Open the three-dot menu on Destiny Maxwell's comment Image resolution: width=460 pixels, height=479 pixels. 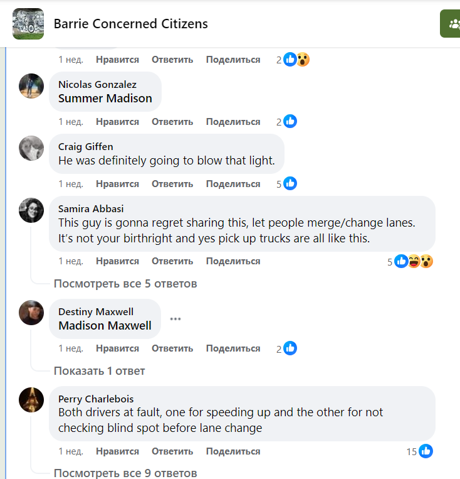(175, 319)
